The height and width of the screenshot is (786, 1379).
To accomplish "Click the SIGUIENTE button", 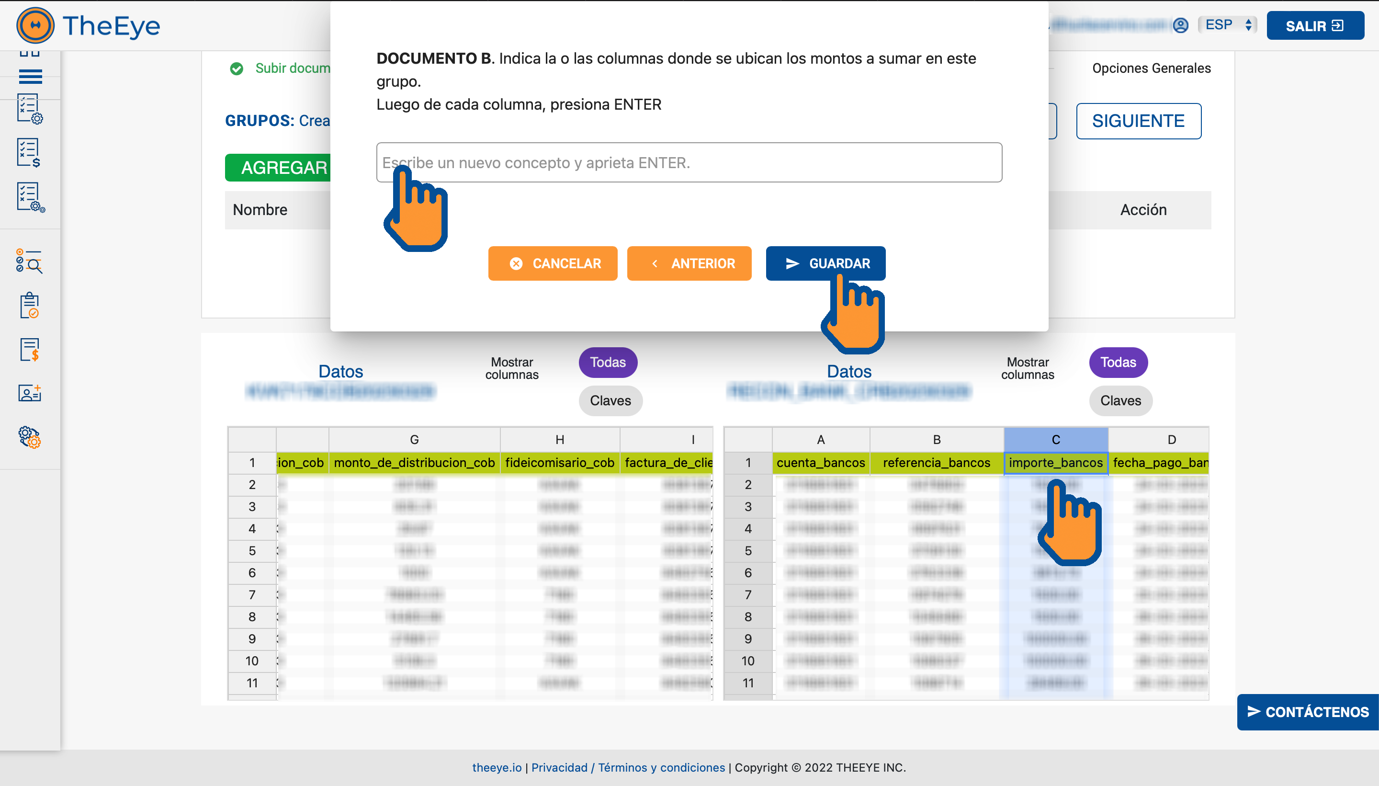I will 1138,121.
